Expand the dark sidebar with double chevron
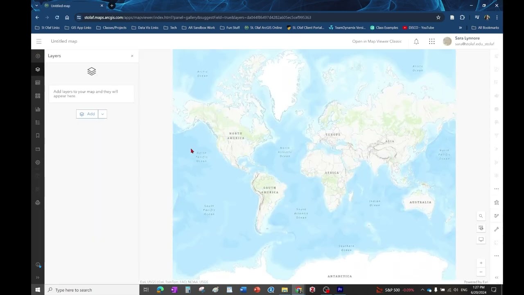The width and height of the screenshot is (524, 295). [38, 277]
